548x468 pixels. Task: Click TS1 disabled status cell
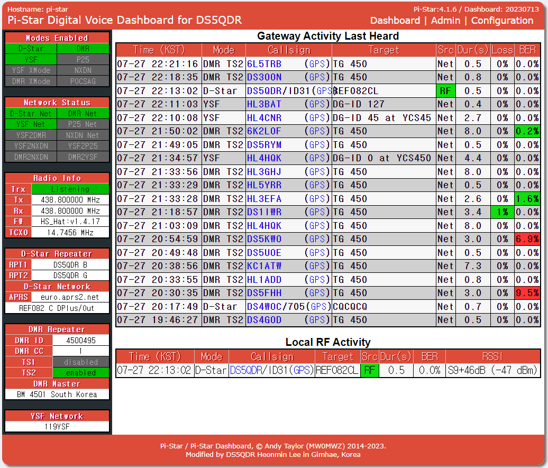click(x=81, y=362)
